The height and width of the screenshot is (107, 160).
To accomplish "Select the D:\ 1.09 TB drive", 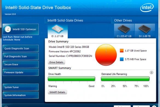I will [x=145, y=31].
